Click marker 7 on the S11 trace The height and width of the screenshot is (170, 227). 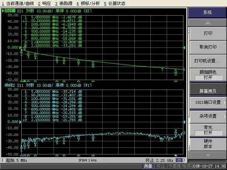click(79, 138)
